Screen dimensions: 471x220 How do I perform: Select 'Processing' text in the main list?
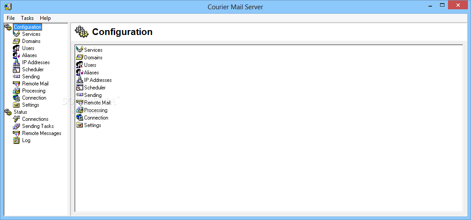(x=96, y=110)
